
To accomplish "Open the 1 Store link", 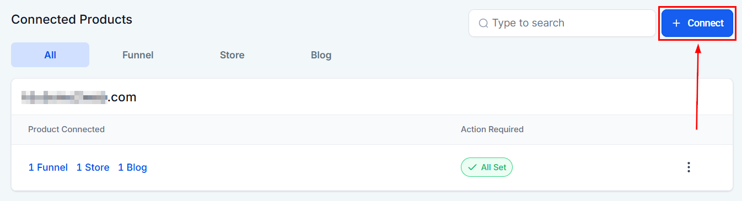I will tap(93, 167).
